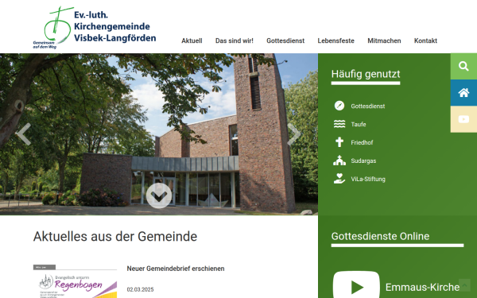Play the Emmaus-Kirche video icon
This screenshot has width=477, height=298.
point(356,284)
